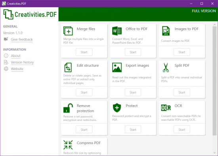
Task: Start the Merge files tool
Action: click(x=84, y=52)
